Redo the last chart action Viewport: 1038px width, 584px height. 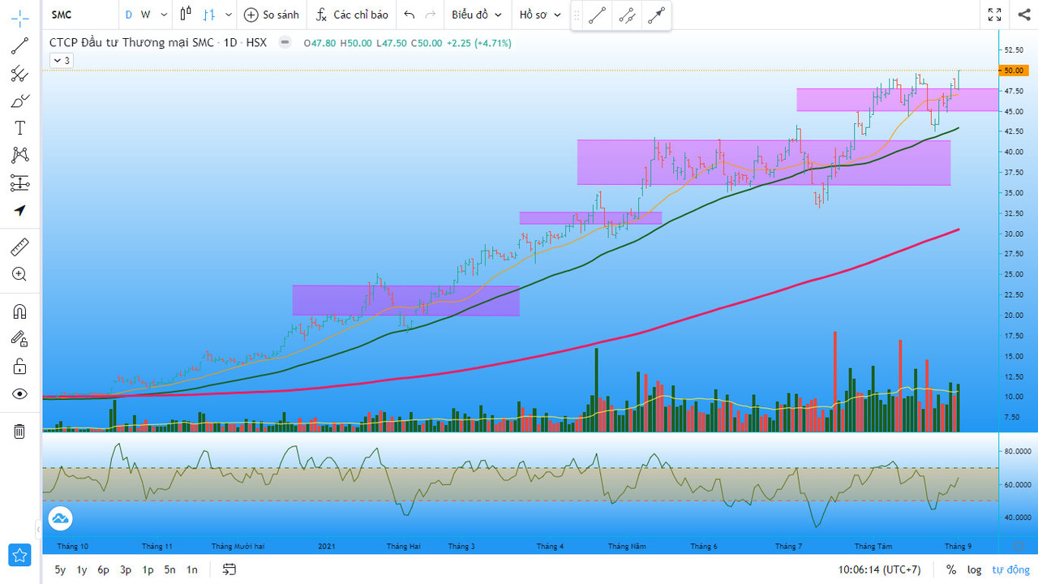(x=431, y=15)
